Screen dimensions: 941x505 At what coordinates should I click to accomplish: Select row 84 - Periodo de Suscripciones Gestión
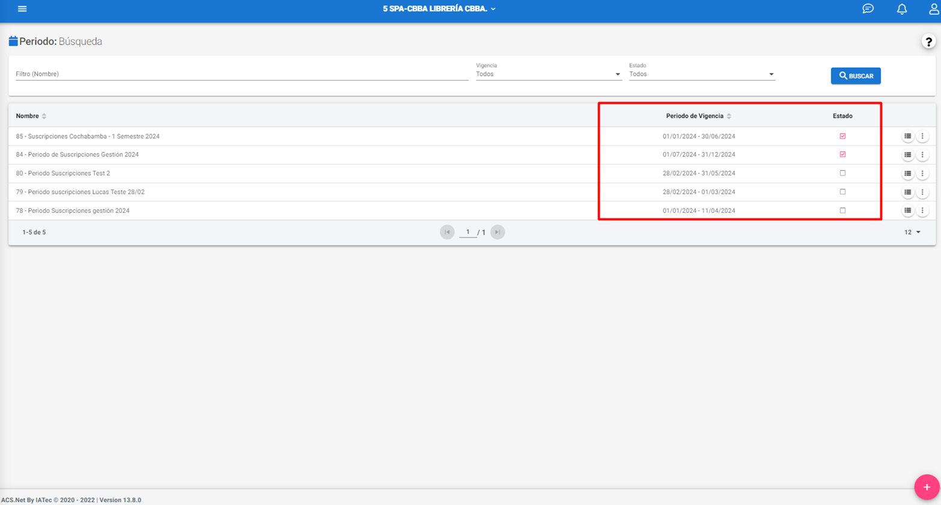click(78, 155)
